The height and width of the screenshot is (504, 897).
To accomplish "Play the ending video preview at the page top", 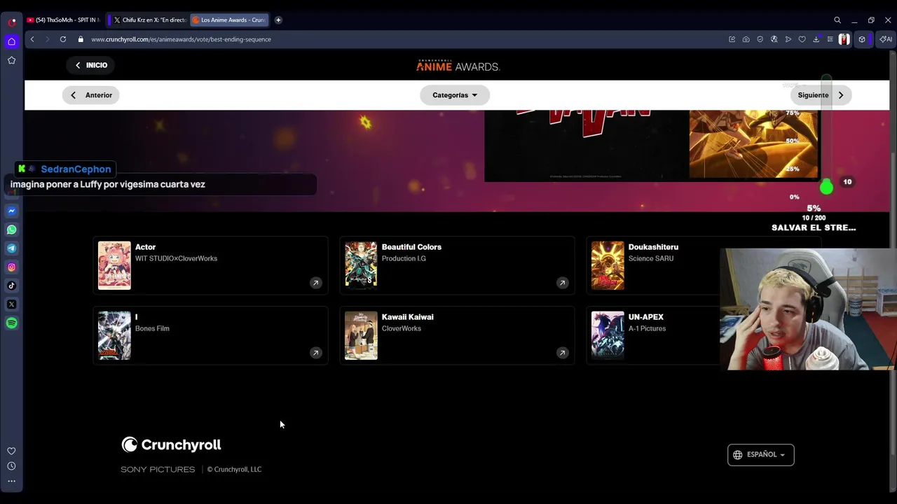I will click(x=652, y=146).
